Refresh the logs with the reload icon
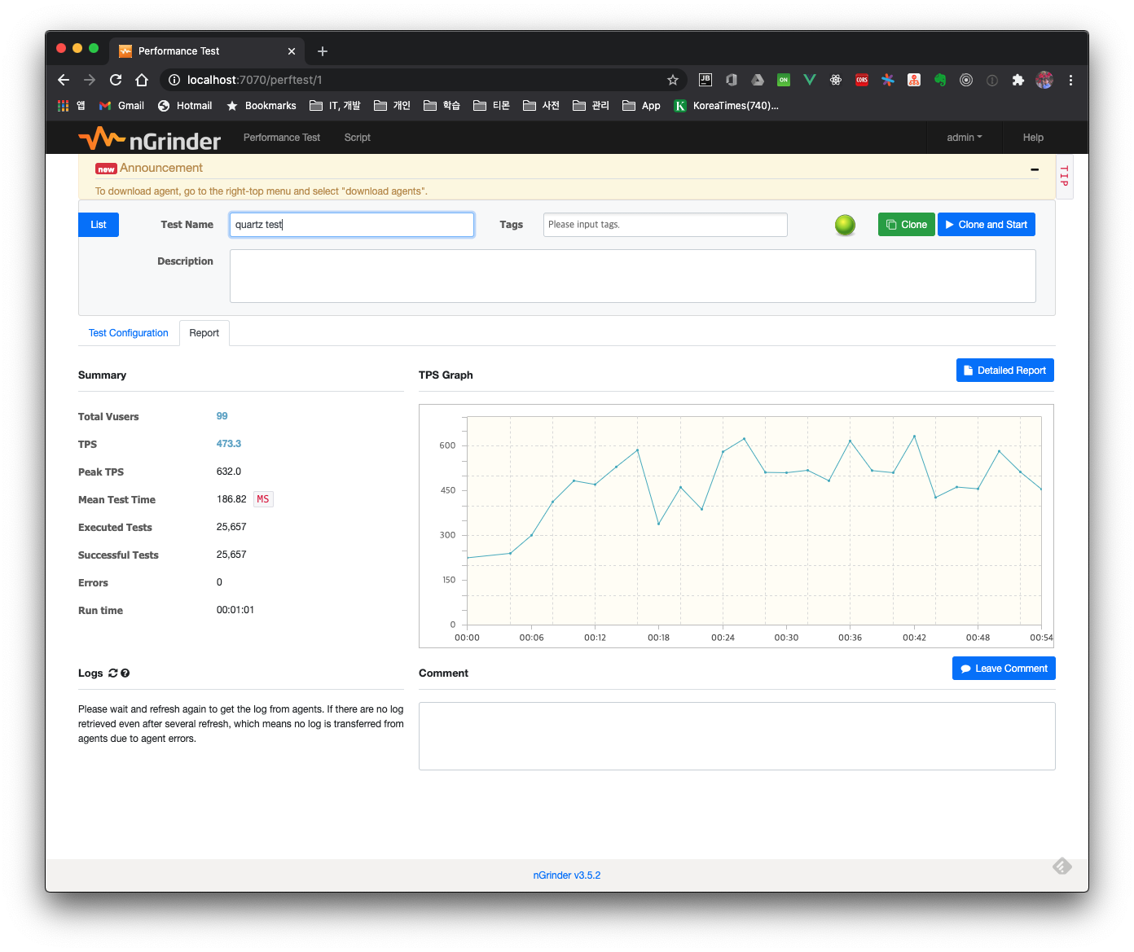Image resolution: width=1134 pixels, height=952 pixels. click(112, 673)
